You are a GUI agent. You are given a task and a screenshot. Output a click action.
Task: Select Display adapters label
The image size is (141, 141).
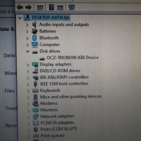coord(56,65)
